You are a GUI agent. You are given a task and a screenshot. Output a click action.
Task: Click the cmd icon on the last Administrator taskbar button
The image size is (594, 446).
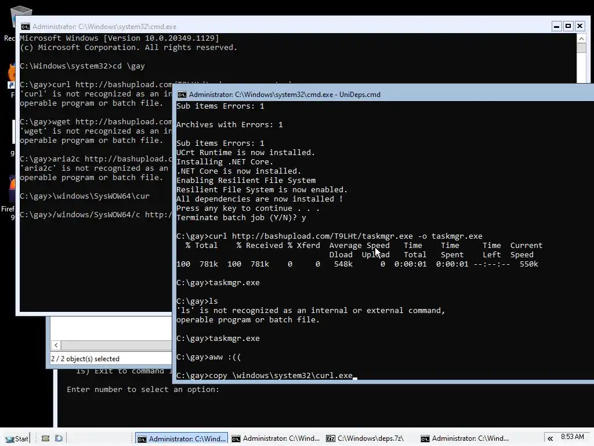(425, 439)
